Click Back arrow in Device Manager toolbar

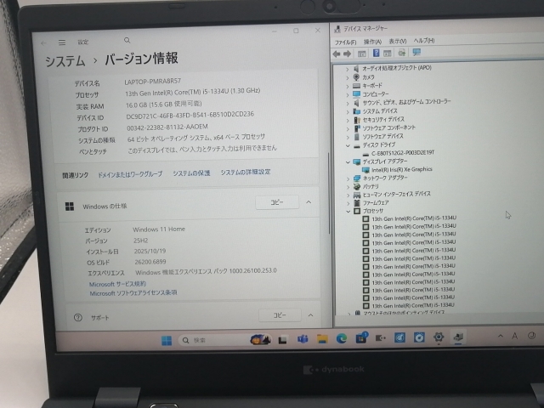click(337, 54)
